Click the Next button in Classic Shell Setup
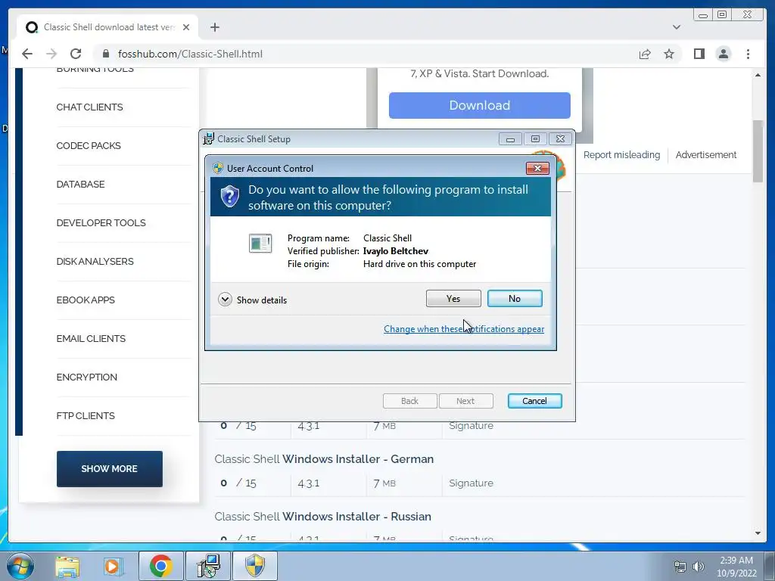Image resolution: width=775 pixels, height=581 pixels. (x=465, y=401)
